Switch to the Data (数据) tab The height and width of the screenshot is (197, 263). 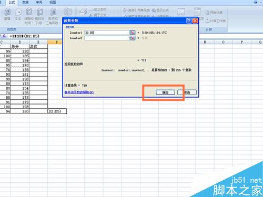point(26,2)
